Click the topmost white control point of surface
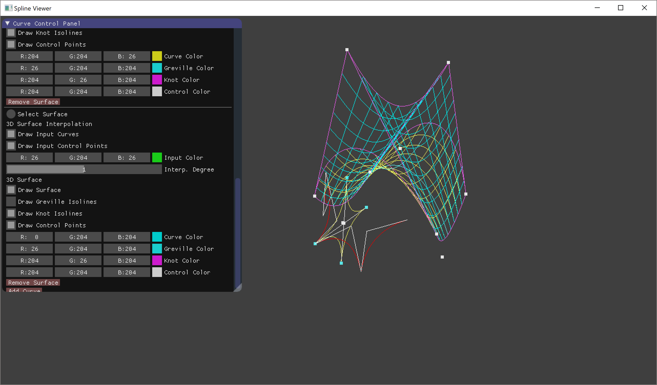657x385 pixels. coord(347,50)
